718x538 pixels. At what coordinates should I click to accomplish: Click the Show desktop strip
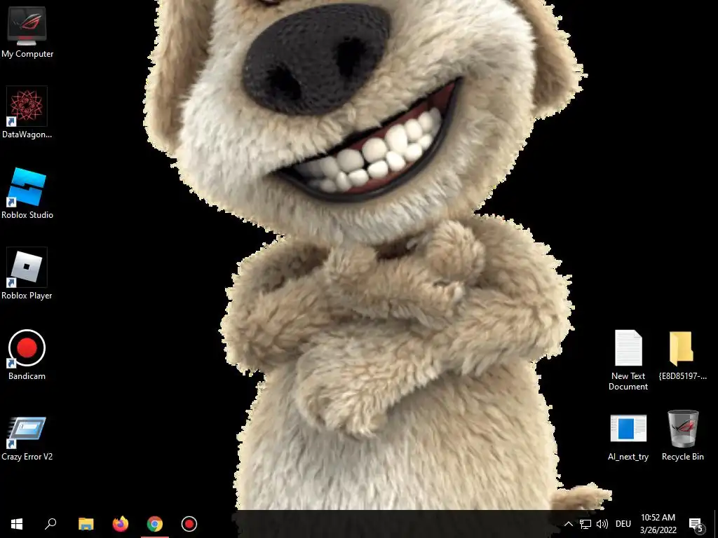716,524
